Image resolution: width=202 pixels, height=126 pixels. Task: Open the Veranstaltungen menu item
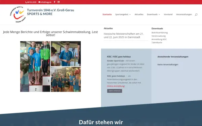click(184, 14)
